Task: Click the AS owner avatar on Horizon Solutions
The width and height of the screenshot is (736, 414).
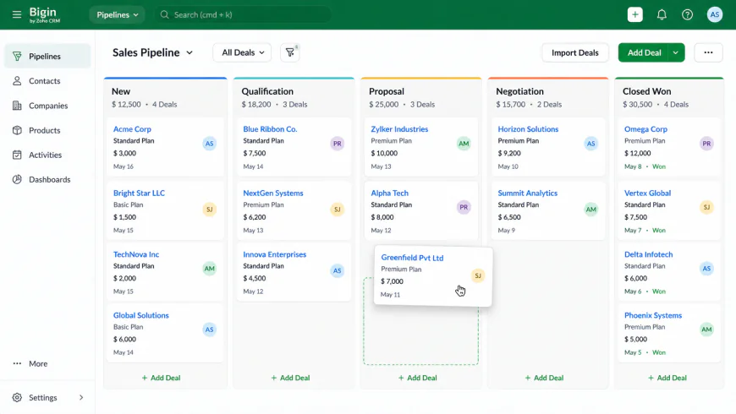Action: tap(591, 144)
